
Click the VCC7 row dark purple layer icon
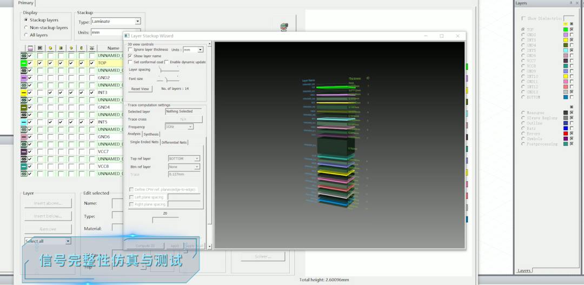coord(23,151)
